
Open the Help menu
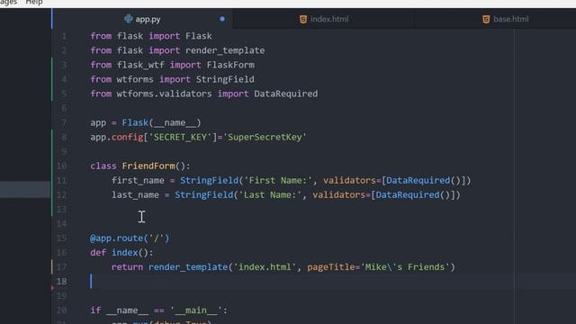tap(34, 3)
